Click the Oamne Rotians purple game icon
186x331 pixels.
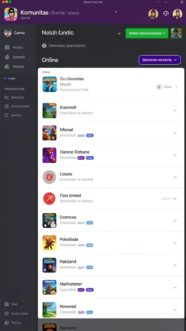coord(49,155)
